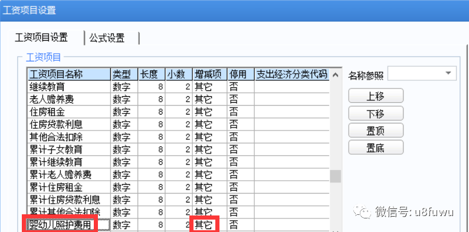Click the scrollbar up arrow
Image resolution: width=469 pixels, height=232 pixels.
coord(335,75)
